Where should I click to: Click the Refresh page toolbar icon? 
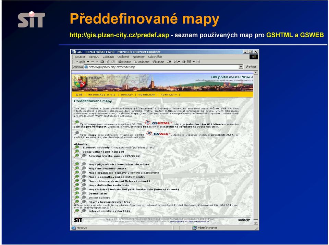click(x=107, y=62)
